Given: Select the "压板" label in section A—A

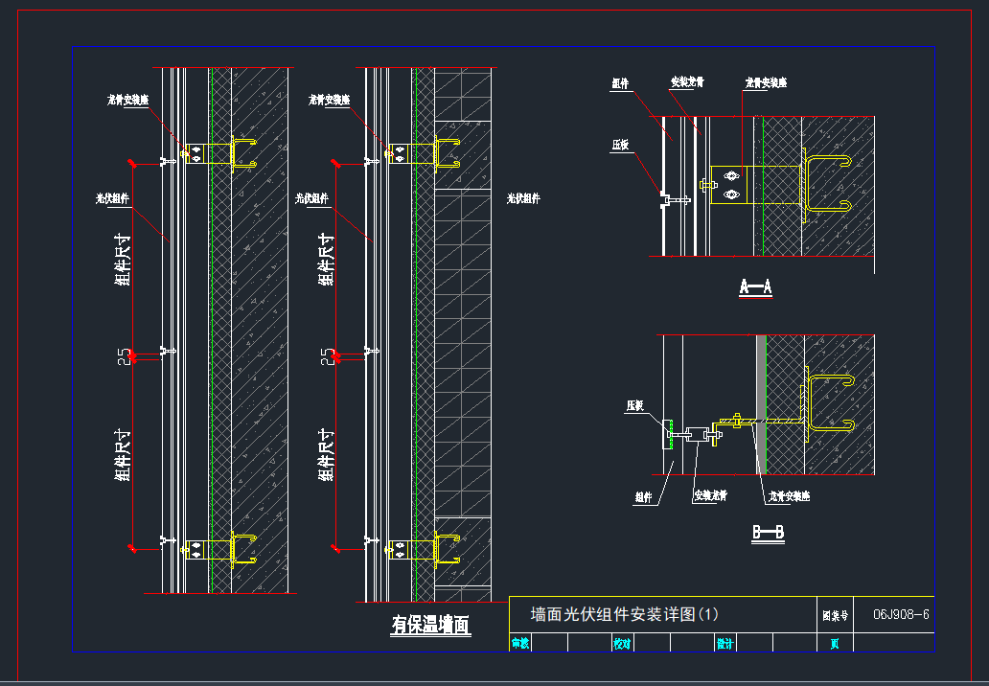Looking at the screenshot, I should (621, 146).
